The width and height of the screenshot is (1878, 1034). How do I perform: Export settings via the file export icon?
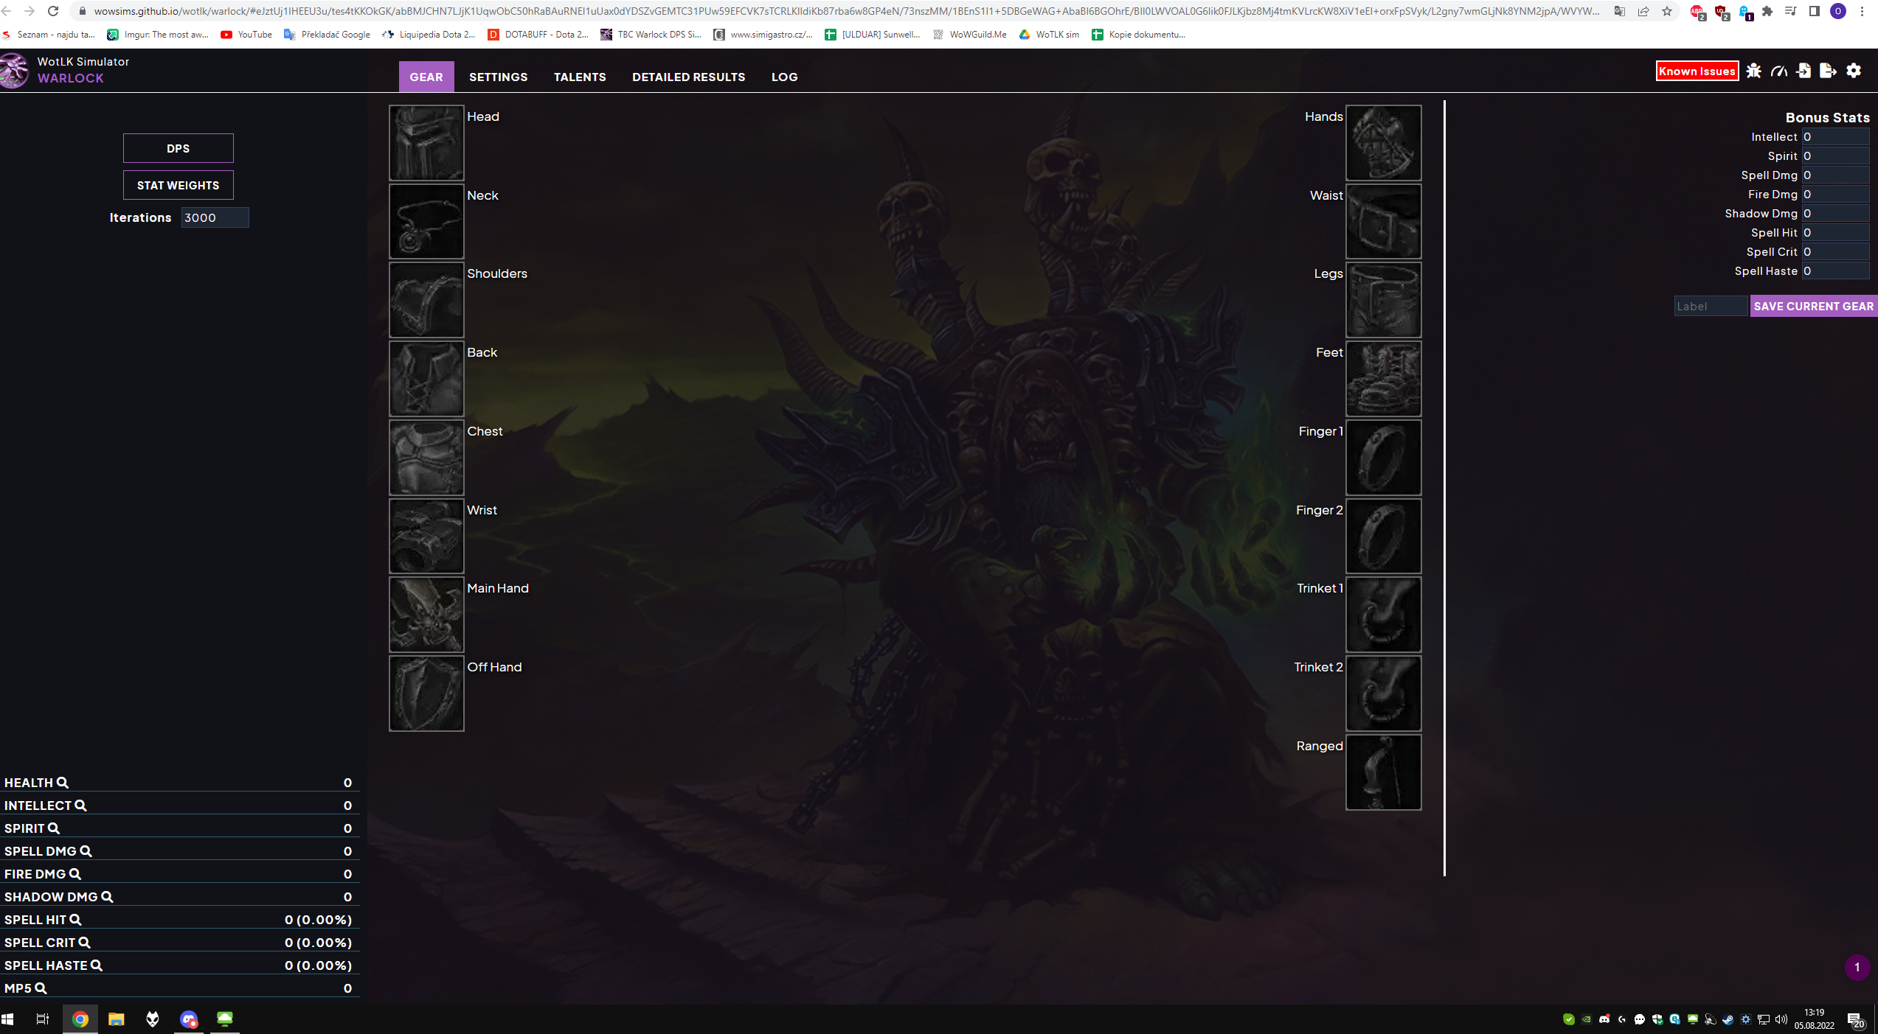[1828, 71]
